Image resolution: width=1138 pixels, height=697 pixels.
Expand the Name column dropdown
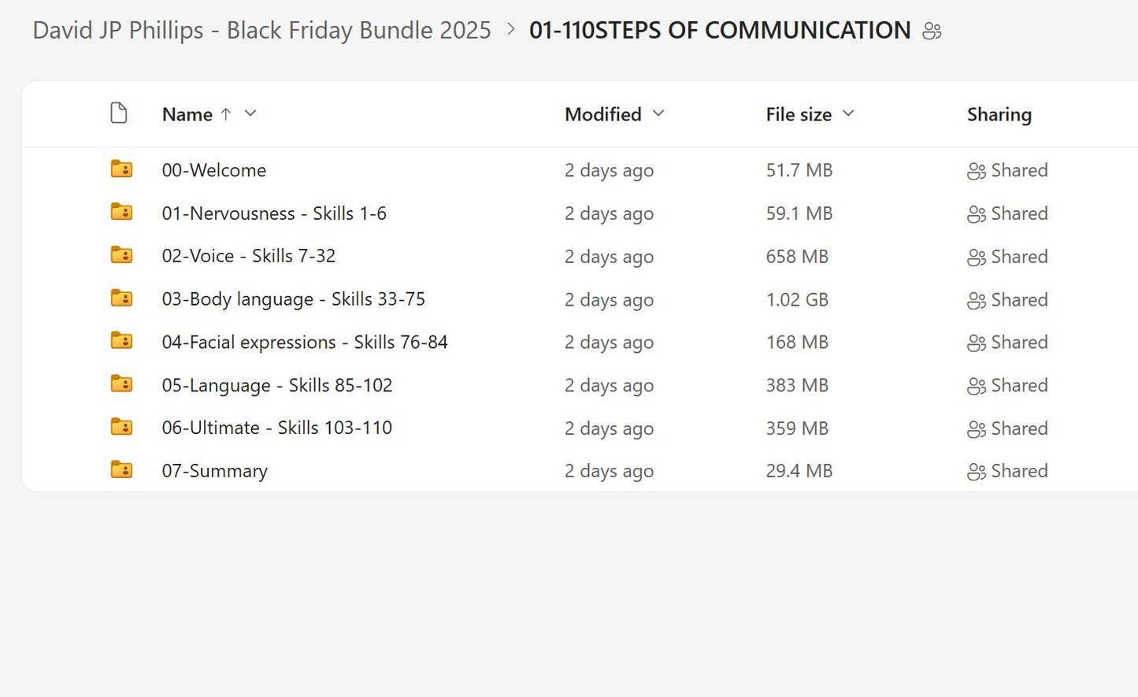click(x=250, y=113)
